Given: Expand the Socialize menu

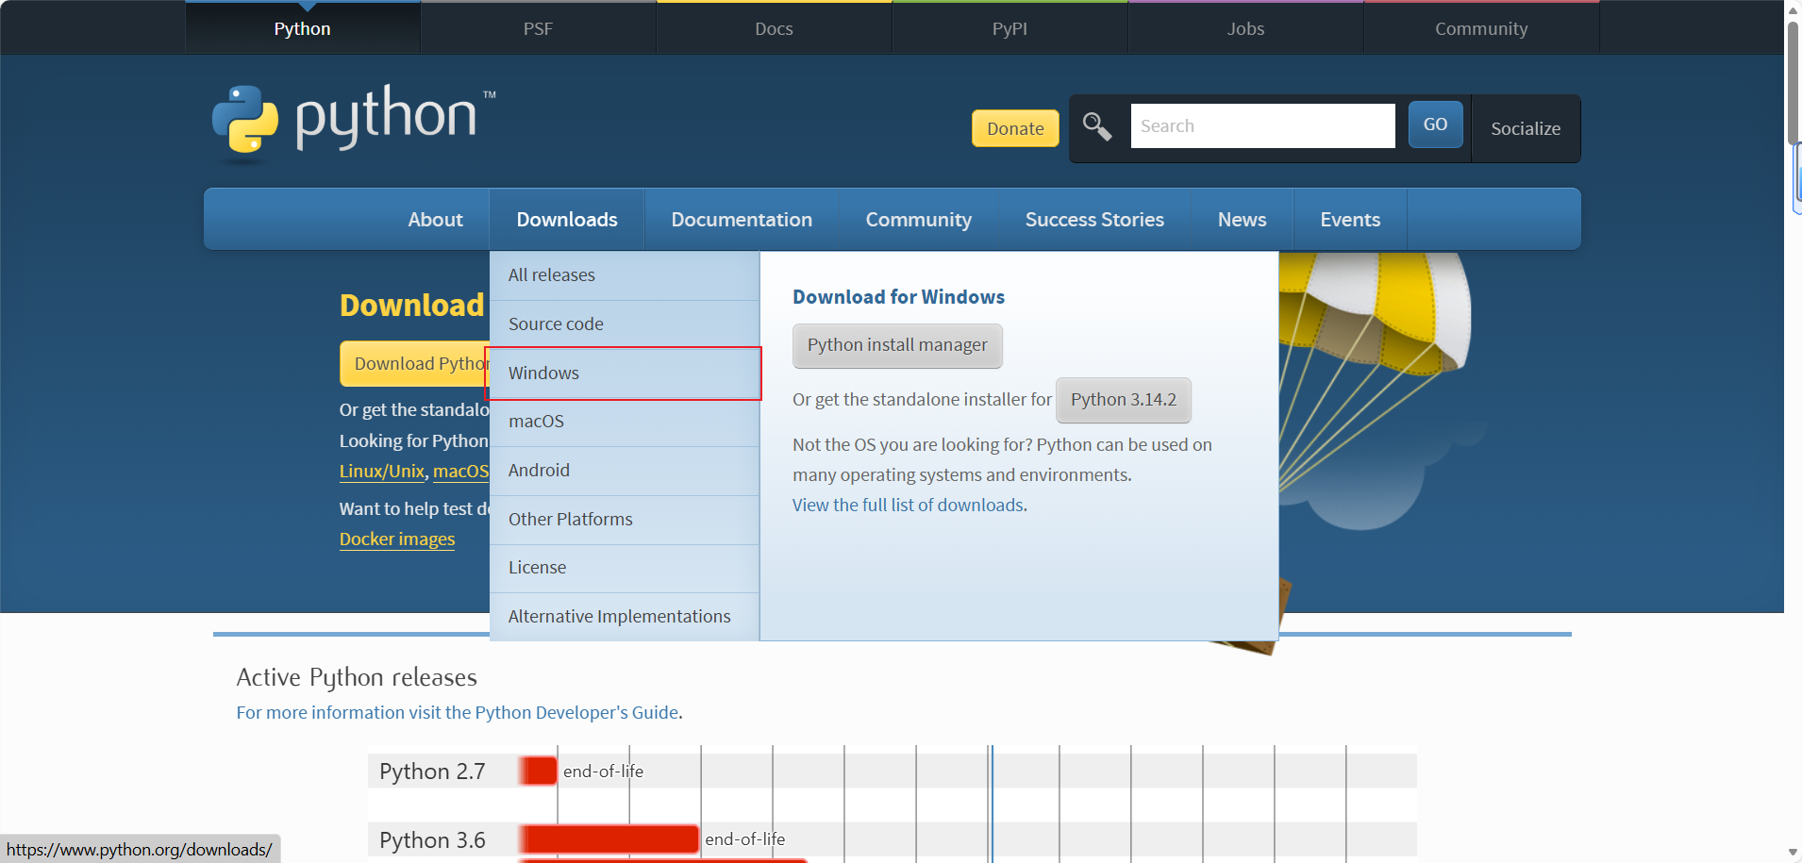Looking at the screenshot, I should click(x=1526, y=128).
